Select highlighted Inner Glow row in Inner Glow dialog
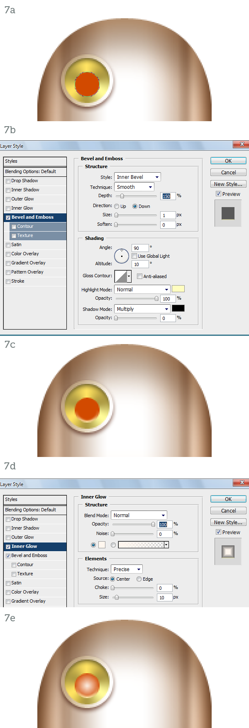 35,547
